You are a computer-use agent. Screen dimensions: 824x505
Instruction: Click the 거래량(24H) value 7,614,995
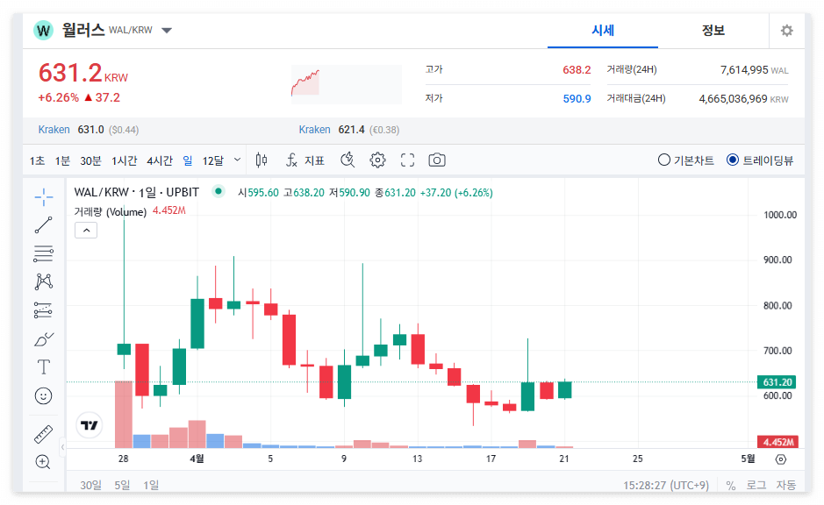[743, 70]
